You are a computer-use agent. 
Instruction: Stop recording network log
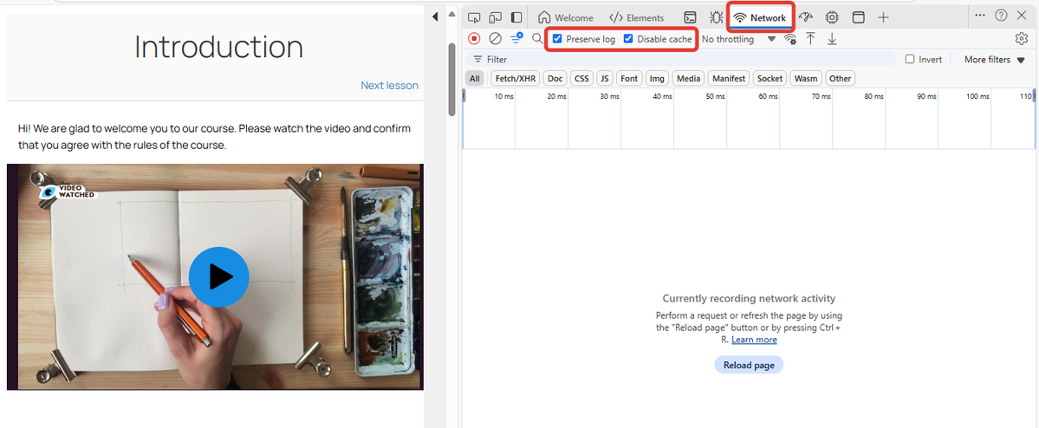[474, 39]
